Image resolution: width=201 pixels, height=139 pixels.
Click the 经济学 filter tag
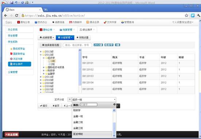click(x=109, y=45)
